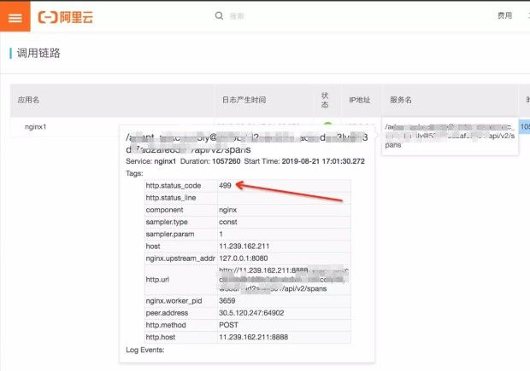
Task: Click the blue duration bar in table row
Action: pyautogui.click(x=525, y=127)
